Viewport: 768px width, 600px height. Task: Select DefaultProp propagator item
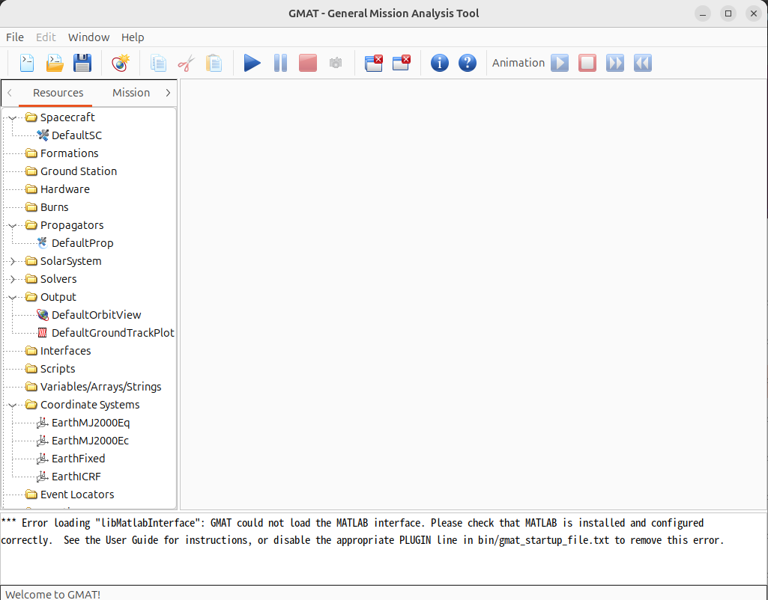coord(82,243)
